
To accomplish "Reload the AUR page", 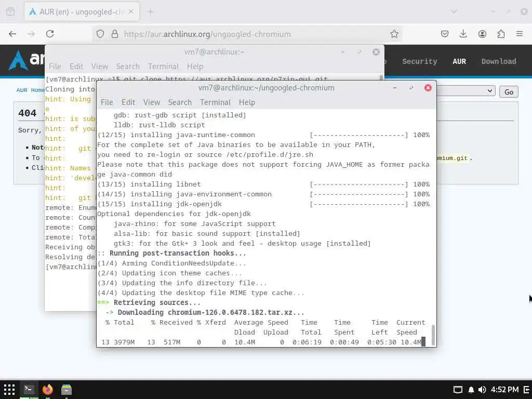I will point(50,34).
